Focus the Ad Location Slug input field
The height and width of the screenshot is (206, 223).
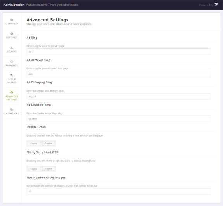pos(118,119)
